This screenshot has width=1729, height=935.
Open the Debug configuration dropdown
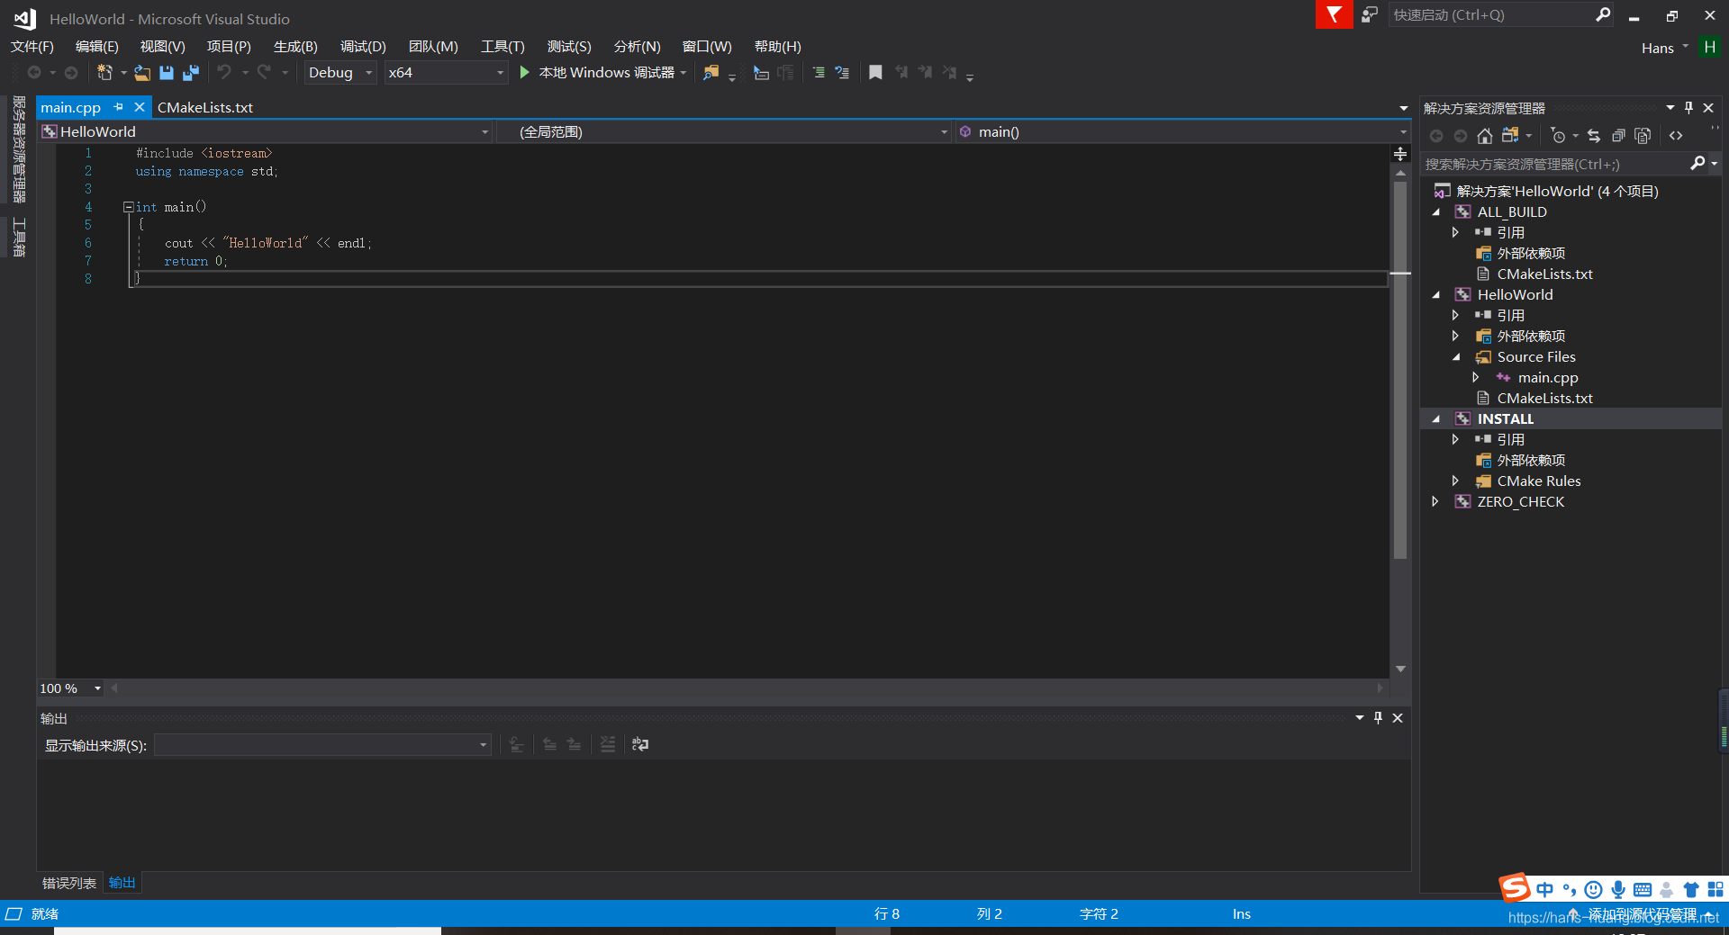pos(367,72)
